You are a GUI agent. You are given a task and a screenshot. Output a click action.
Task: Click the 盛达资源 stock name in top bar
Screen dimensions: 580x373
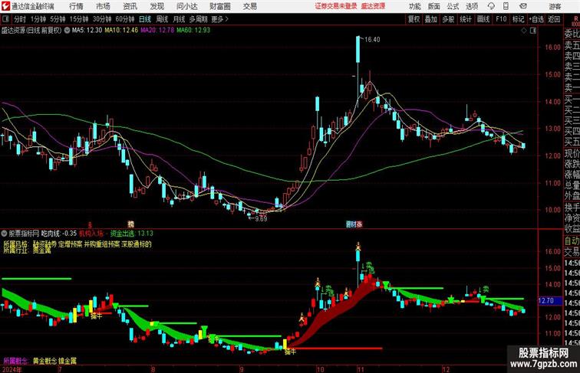[373, 6]
